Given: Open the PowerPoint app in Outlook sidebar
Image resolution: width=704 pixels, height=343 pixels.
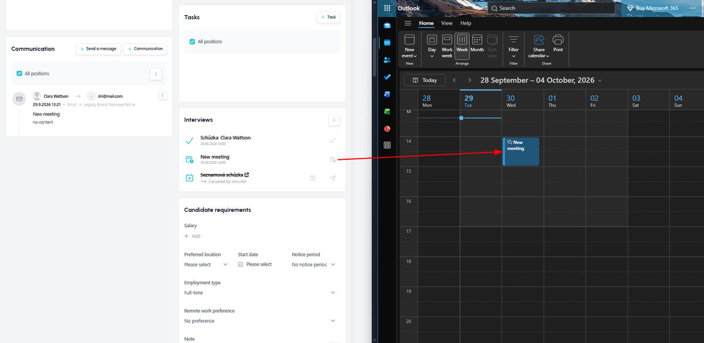Looking at the screenshot, I should [387, 128].
